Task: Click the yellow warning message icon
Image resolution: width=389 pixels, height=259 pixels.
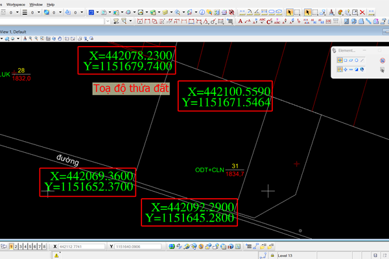Action: (x=56, y=256)
